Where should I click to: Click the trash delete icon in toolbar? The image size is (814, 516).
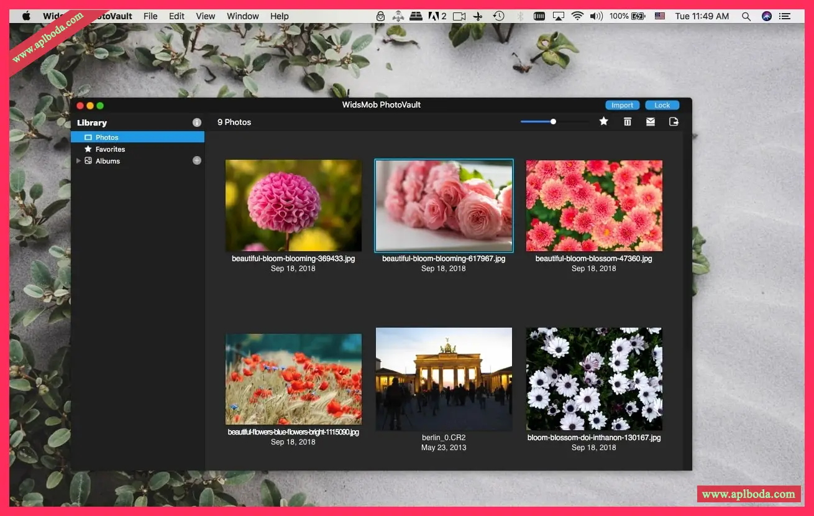[628, 122]
